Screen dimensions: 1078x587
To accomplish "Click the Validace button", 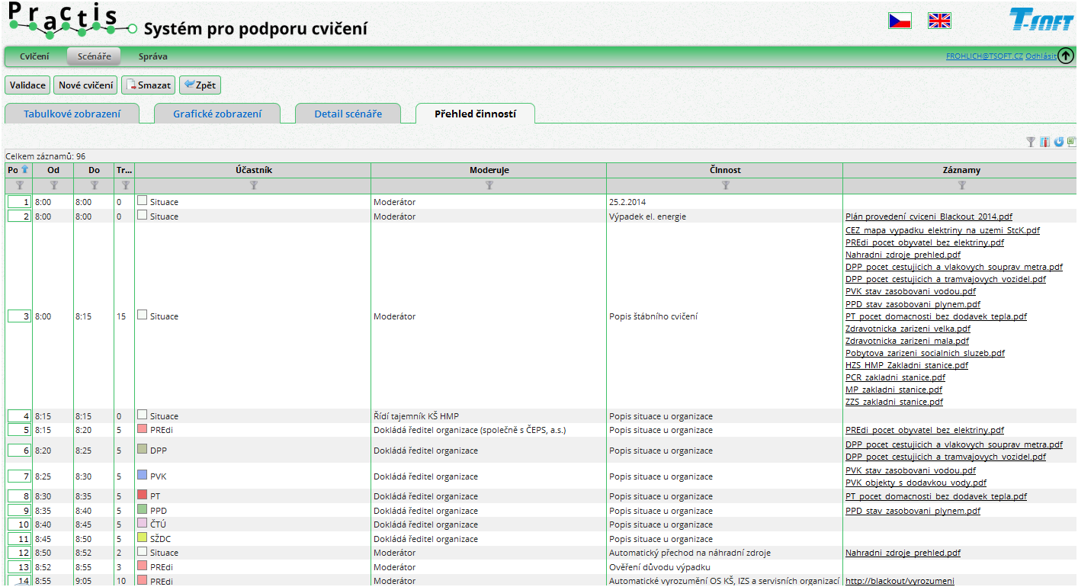I will (27, 85).
